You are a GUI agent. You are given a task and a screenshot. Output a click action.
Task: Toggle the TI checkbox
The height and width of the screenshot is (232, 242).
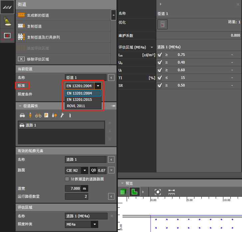point(159,78)
